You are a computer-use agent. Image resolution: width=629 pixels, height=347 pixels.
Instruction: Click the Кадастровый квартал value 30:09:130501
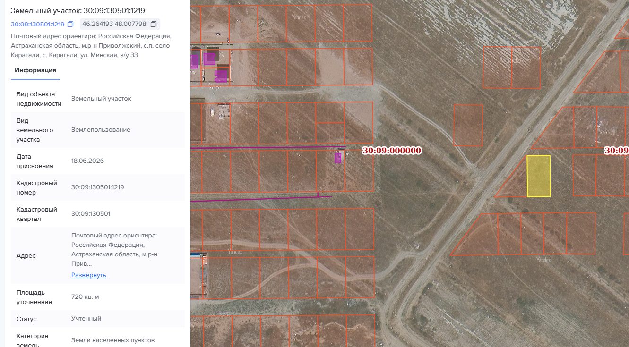tap(91, 213)
